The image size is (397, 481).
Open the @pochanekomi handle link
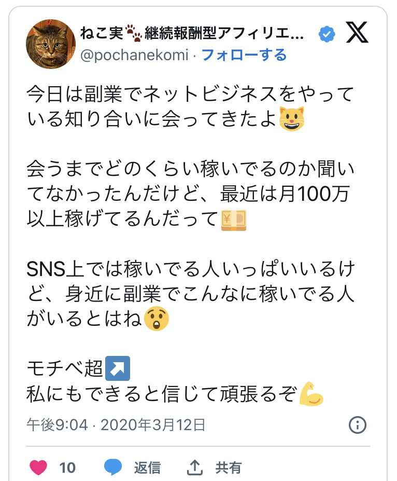(134, 55)
